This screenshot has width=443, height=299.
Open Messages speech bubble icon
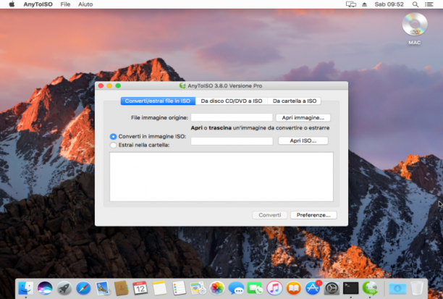click(x=236, y=288)
